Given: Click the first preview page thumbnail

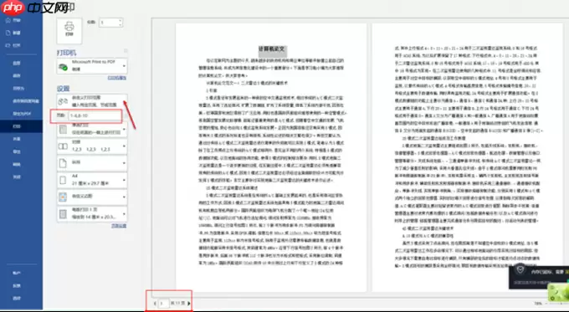Looking at the screenshot, I should [271, 157].
